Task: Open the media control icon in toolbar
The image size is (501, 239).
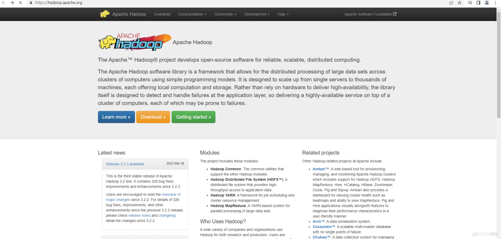Action: click(x=470, y=3)
